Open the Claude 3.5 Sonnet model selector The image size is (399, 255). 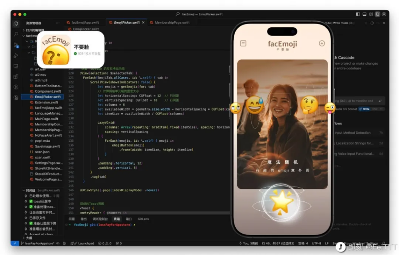[x=346, y=109]
